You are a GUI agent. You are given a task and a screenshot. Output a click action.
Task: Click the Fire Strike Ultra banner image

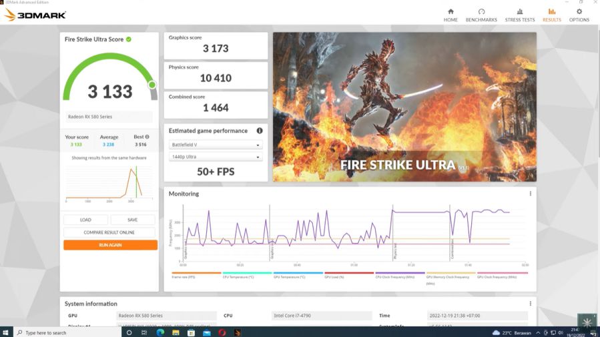[x=404, y=107]
